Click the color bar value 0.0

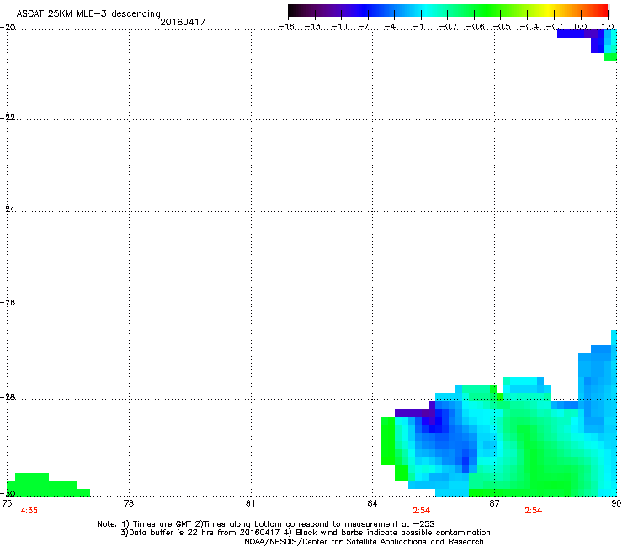pyautogui.click(x=581, y=27)
